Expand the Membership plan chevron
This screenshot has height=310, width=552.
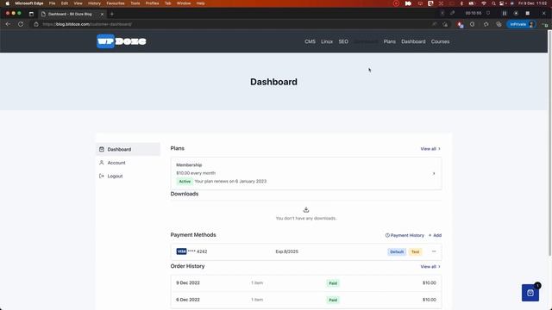(x=434, y=174)
